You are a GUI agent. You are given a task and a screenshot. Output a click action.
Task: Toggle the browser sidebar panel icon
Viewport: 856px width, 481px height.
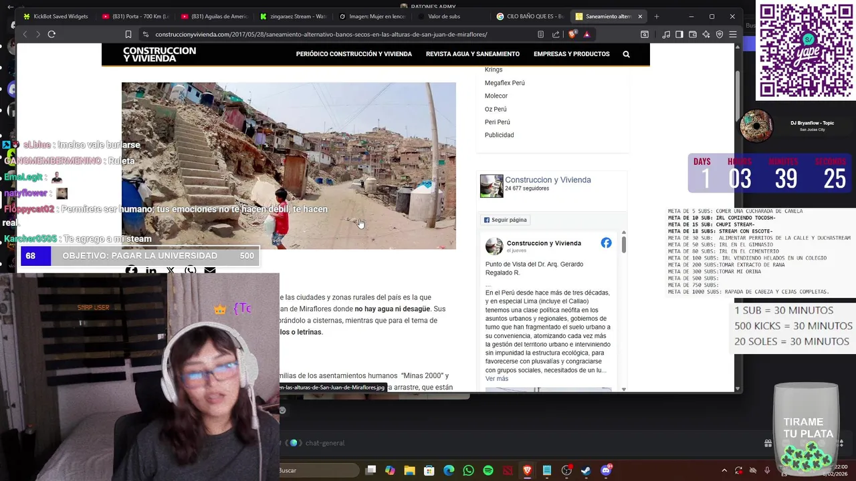tap(679, 34)
